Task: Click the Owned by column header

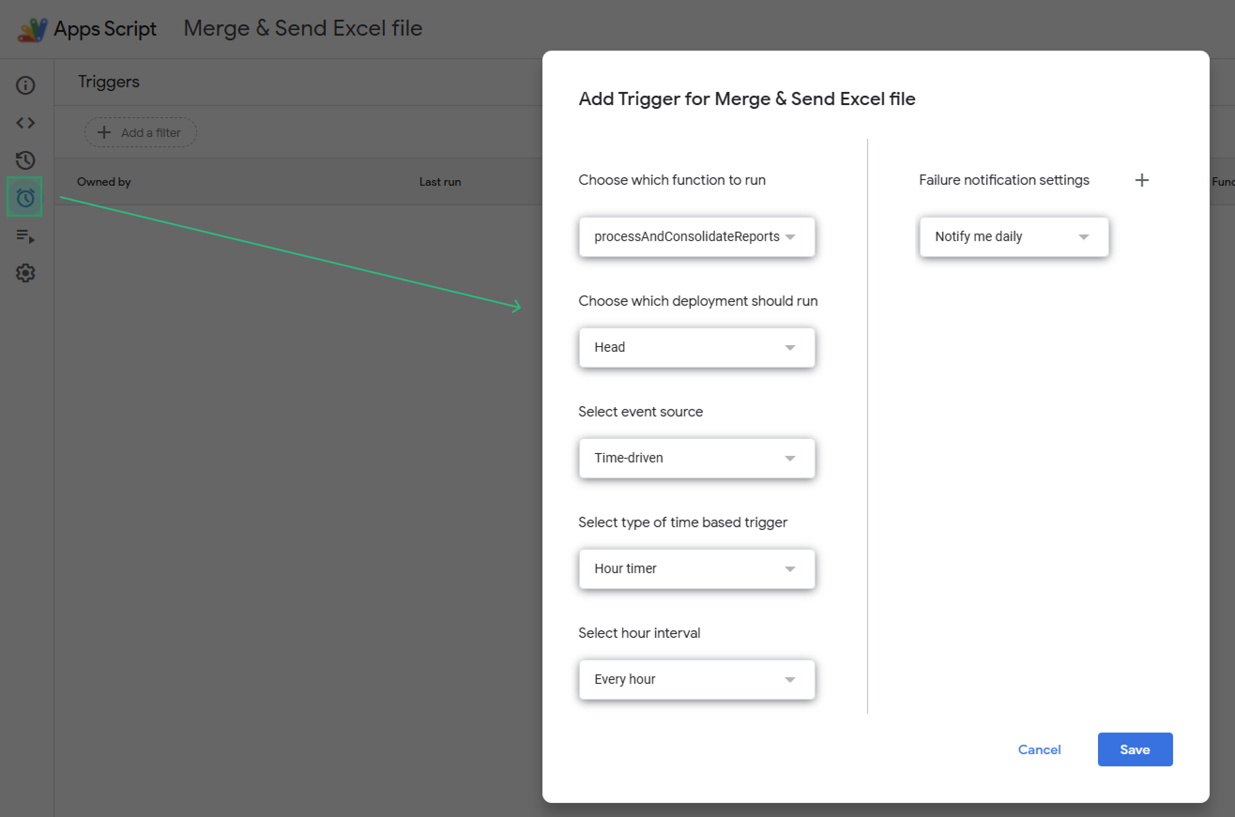Action: (x=104, y=182)
